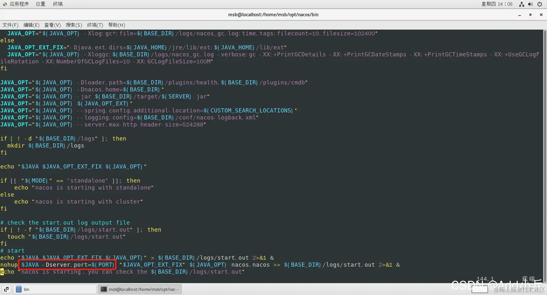Click the line containing -Dnacos.home=${BASE_DIR}
Image resolution: width=547 pixels, height=295 pixels.
coord(82,90)
